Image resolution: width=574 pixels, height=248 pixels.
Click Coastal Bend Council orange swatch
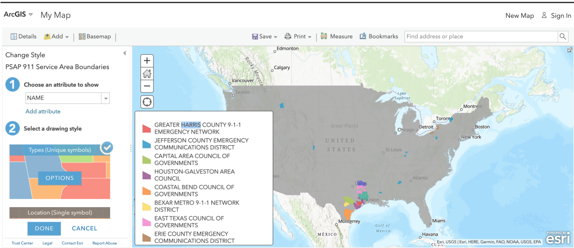point(146,191)
